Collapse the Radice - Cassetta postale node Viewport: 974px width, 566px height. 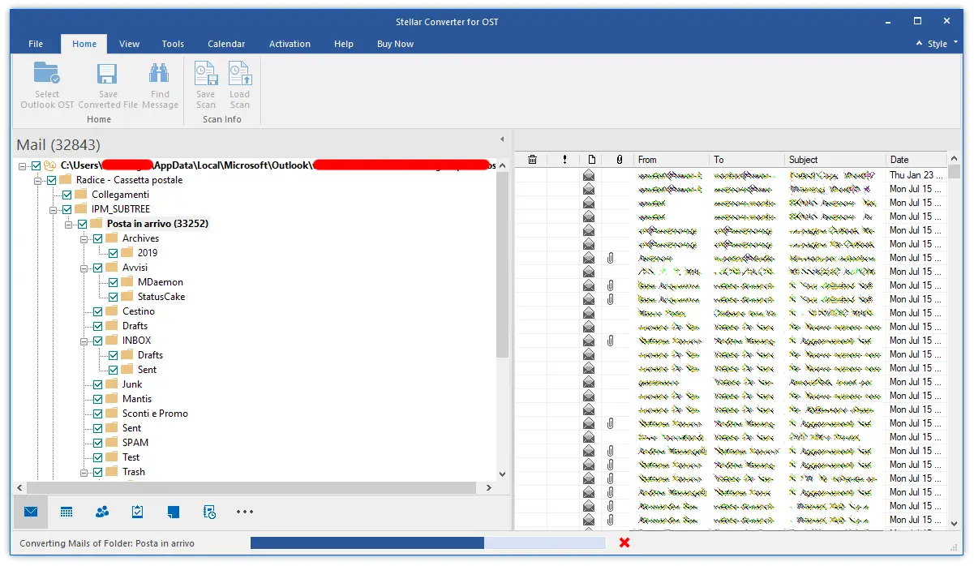(x=38, y=180)
